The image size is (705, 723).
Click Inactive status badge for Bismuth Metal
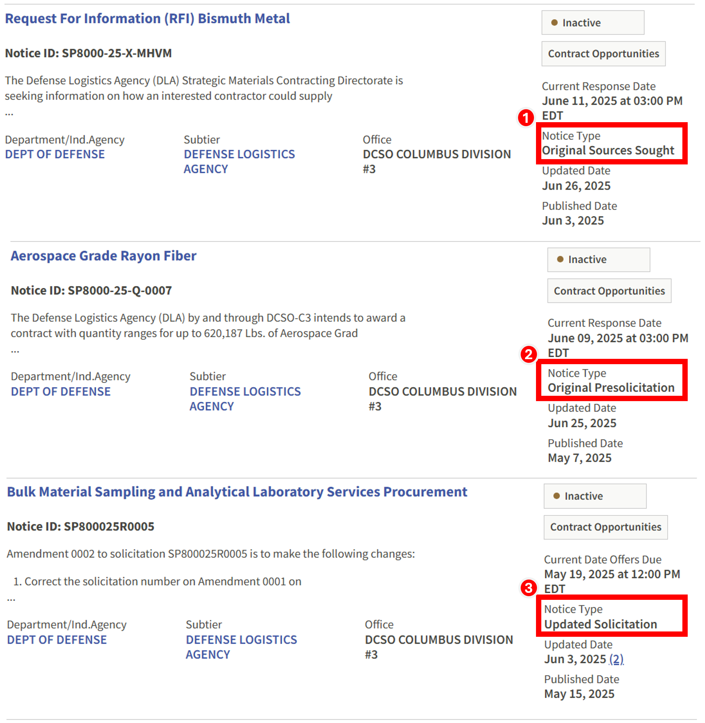coord(593,23)
